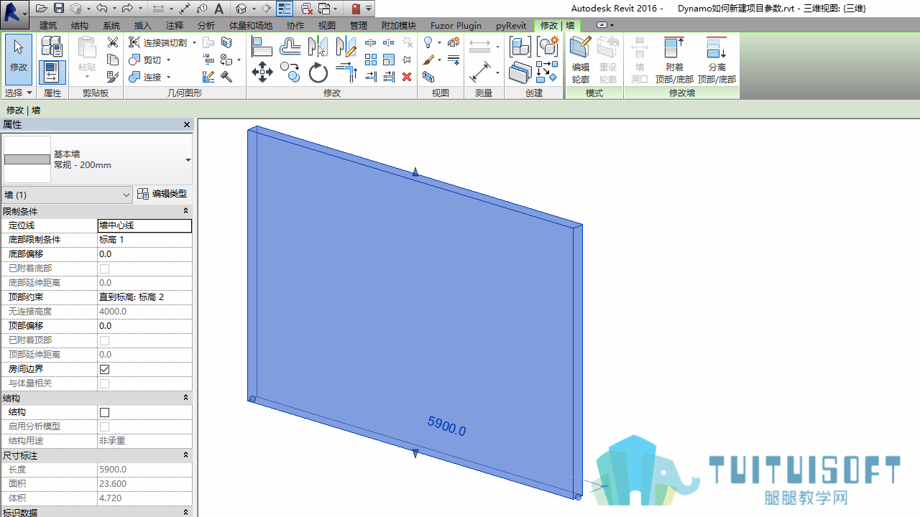Open the 连接端切割 (Cope) dropdown arrow
The height and width of the screenshot is (517, 920).
pos(194,42)
